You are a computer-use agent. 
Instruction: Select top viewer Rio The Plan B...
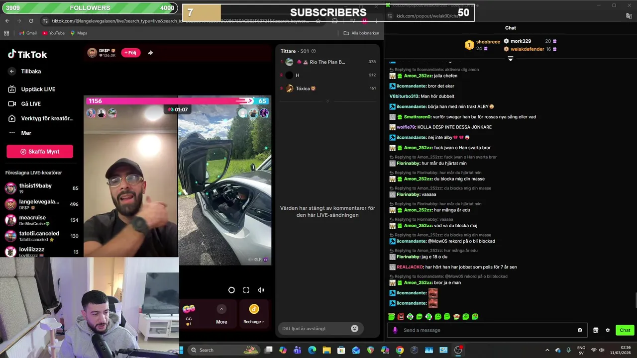point(327,62)
